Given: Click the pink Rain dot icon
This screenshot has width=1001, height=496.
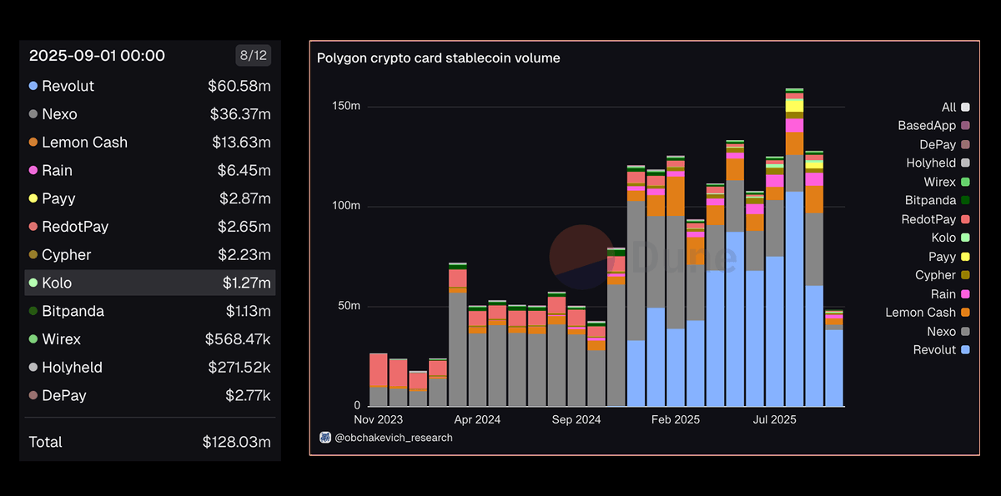Looking at the screenshot, I should pyautogui.click(x=33, y=171).
